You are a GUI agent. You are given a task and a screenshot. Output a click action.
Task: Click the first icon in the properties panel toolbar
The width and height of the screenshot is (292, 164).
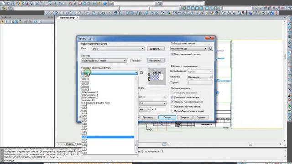point(3,22)
